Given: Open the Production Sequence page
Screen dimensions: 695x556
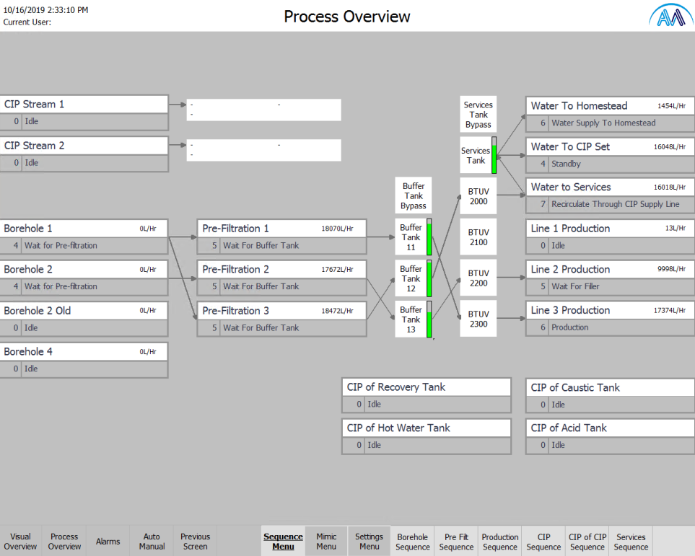Looking at the screenshot, I should coord(500,542).
